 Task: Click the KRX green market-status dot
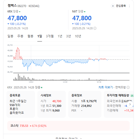(x=20, y=12)
